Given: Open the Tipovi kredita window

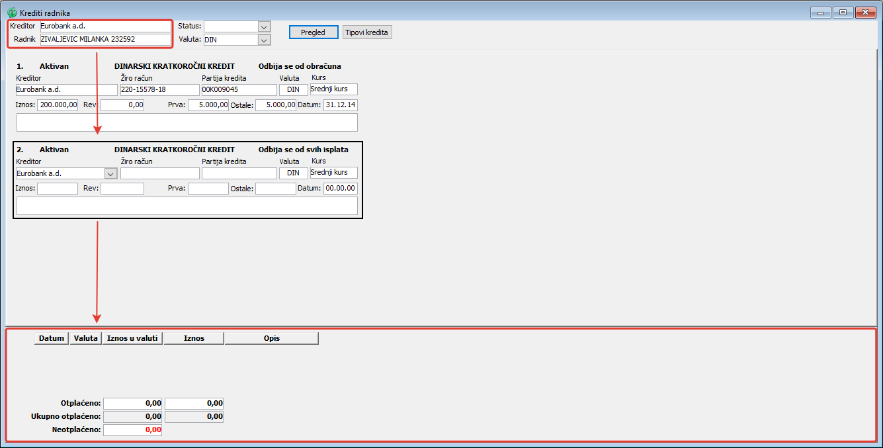Looking at the screenshot, I should tap(367, 32).
